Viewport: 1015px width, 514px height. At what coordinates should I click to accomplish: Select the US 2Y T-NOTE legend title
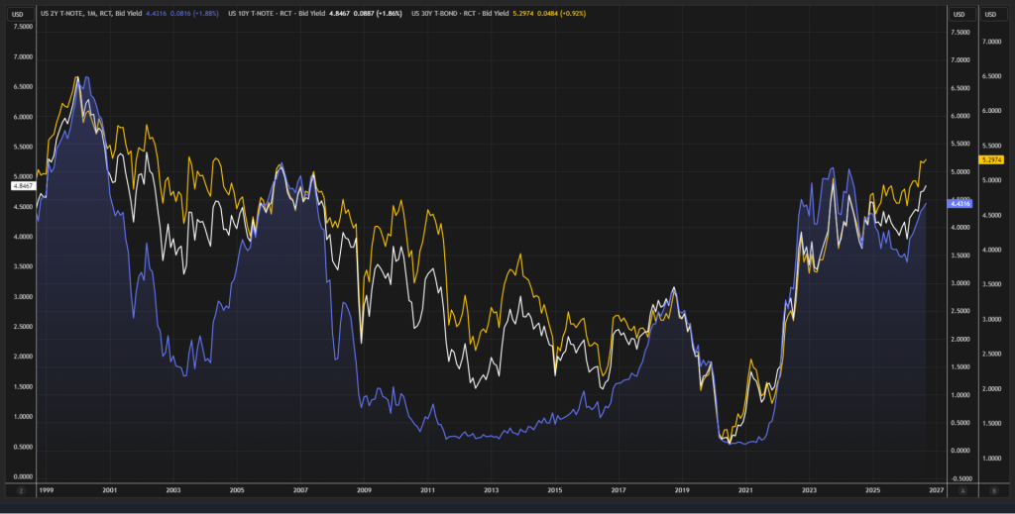pyautogui.click(x=61, y=14)
